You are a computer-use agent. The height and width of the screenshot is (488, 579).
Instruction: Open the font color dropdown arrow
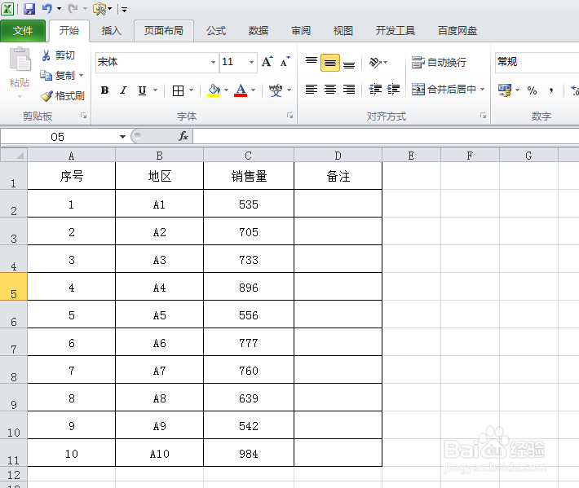point(254,90)
